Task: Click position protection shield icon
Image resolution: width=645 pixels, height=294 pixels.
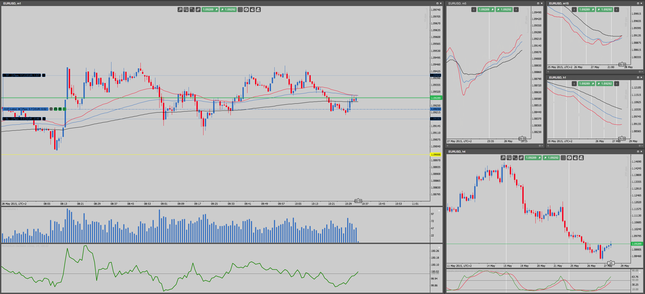Action: (x=51, y=109)
